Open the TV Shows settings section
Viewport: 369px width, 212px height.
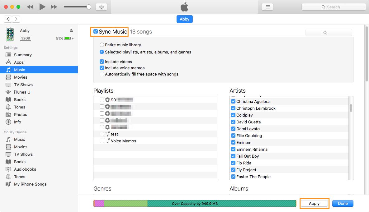pos(24,85)
